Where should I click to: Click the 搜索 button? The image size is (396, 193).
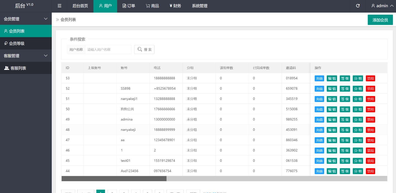[x=144, y=50]
